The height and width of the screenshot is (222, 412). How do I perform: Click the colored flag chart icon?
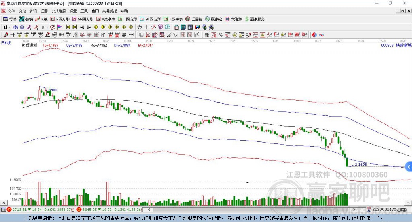pyautogui.click(x=60, y=27)
